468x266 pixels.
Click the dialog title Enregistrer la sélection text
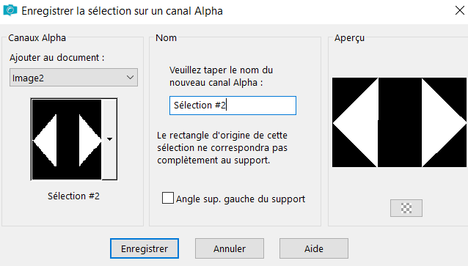[x=122, y=11]
